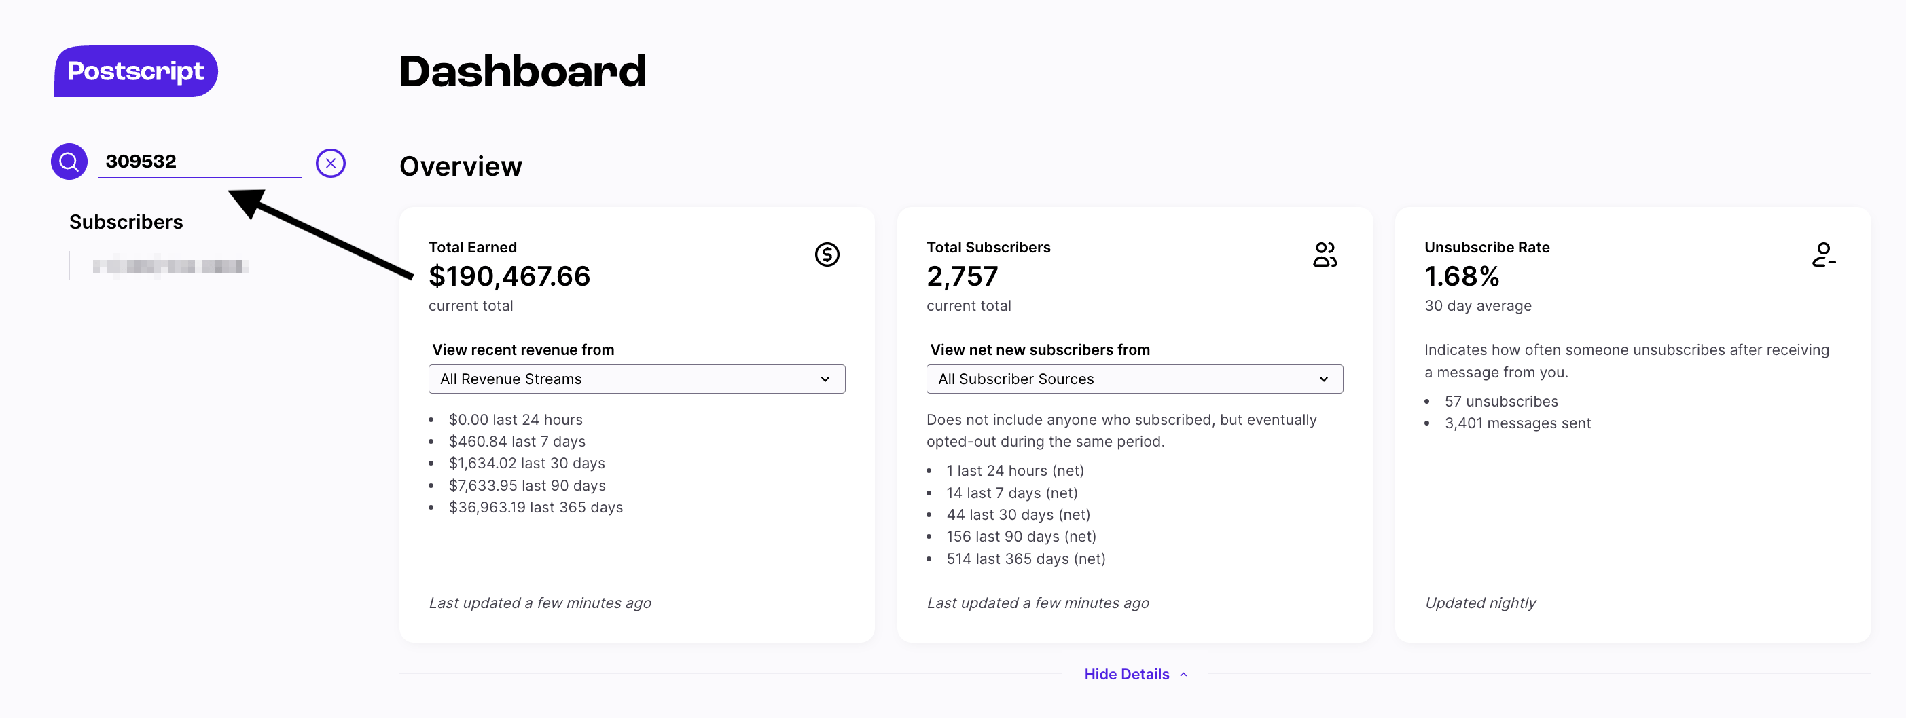Collapse the overview with Hide Details
The width and height of the screenshot is (1906, 718).
(1126, 675)
